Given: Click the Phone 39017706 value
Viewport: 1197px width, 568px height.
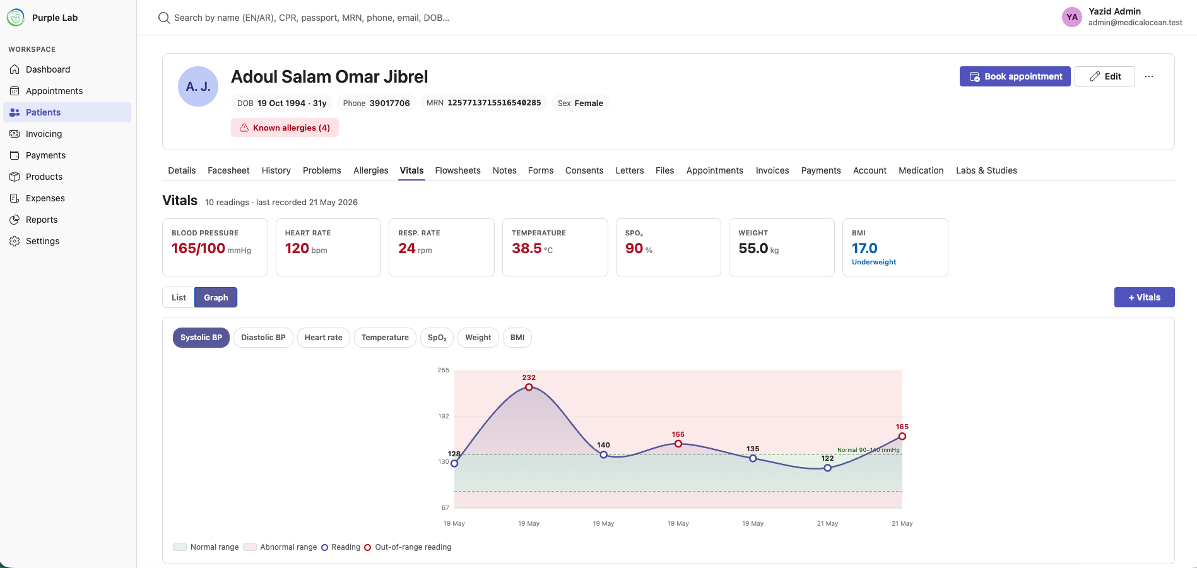Looking at the screenshot, I should pyautogui.click(x=389, y=103).
